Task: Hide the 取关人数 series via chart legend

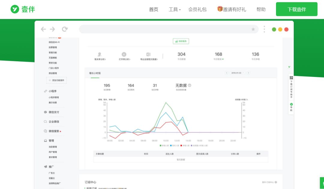Action: [x=175, y=145]
